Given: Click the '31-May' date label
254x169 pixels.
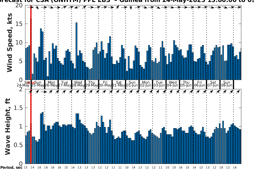Looking at the screenshot, I should pyautogui.click(x=119, y=85).
